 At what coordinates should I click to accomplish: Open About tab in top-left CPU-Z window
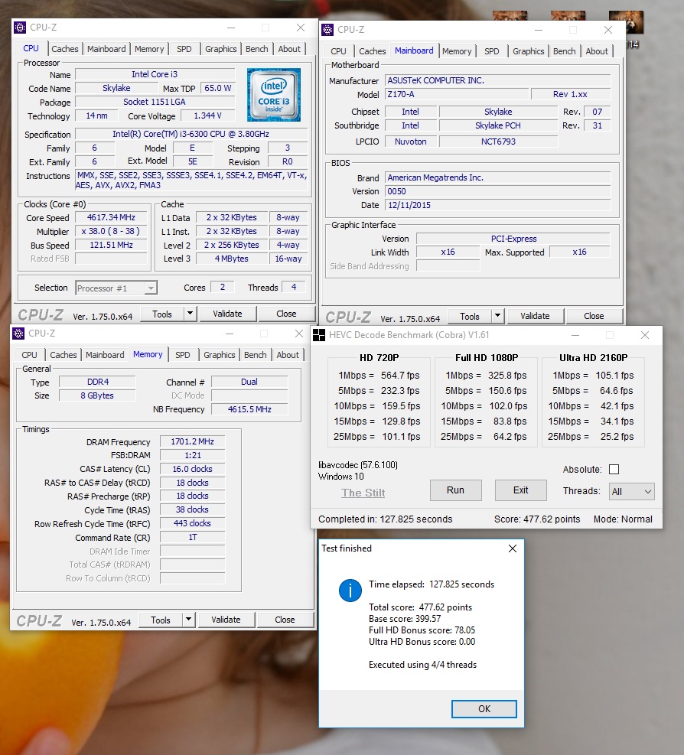point(289,49)
